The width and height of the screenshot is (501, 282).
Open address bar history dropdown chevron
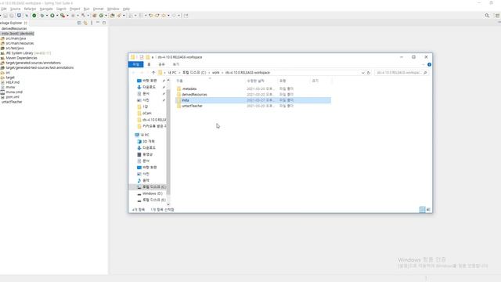362,73
